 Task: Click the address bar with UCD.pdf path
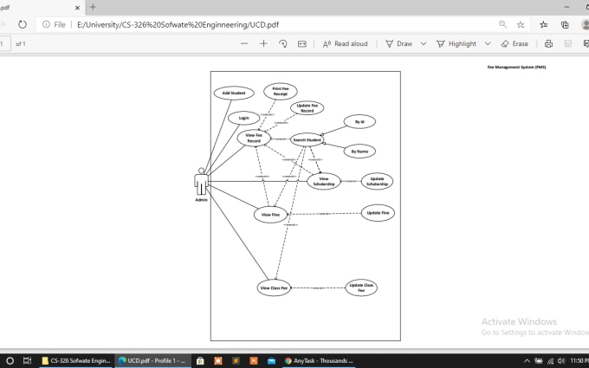click(178, 25)
